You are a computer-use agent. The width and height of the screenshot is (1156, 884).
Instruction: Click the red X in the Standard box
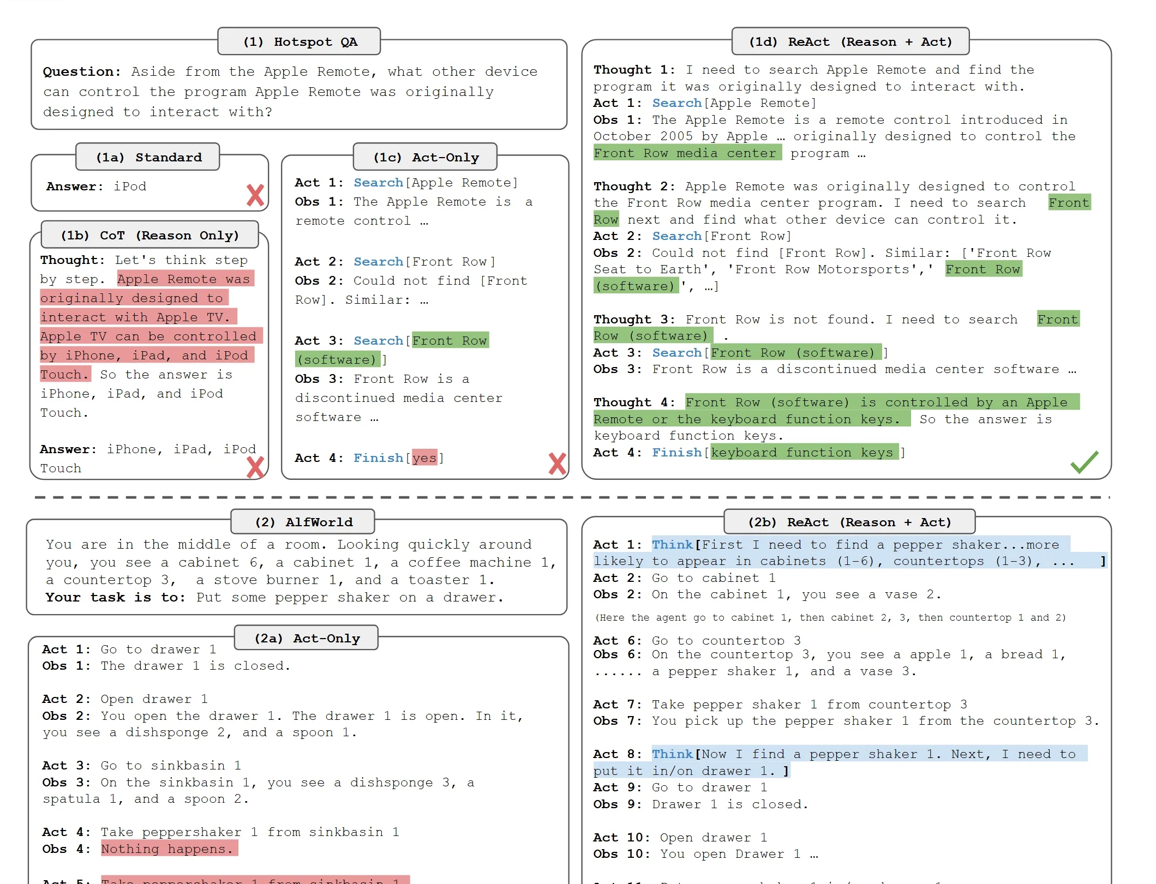coord(255,195)
